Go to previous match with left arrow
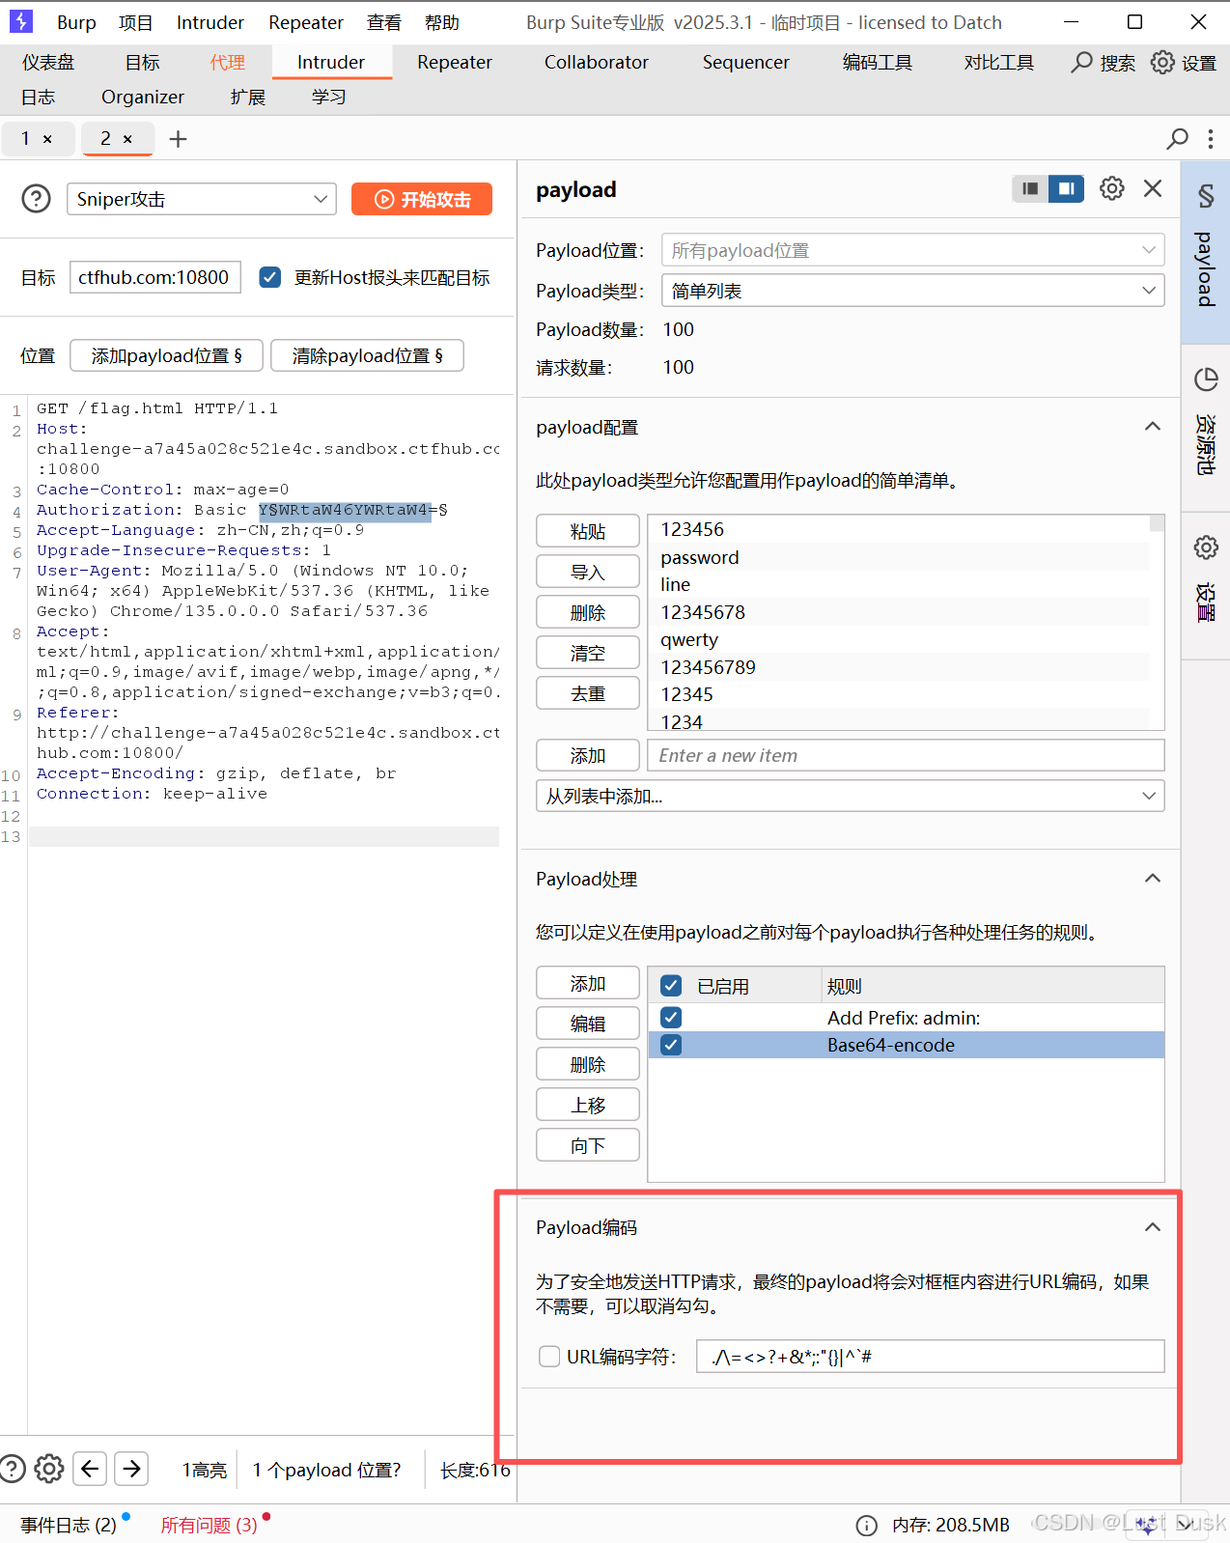The width and height of the screenshot is (1230, 1543). point(90,1469)
